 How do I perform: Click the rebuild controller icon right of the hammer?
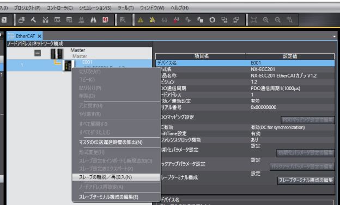point(45,20)
